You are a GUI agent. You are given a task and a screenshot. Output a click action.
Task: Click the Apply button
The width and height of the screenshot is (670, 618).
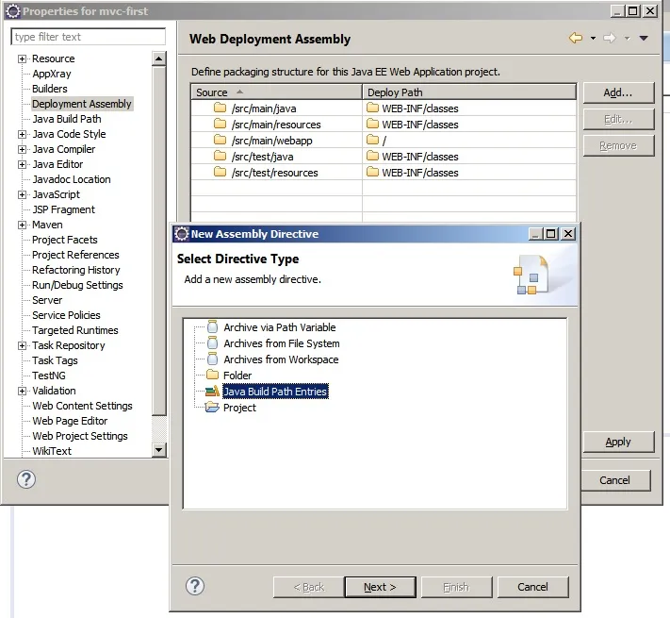point(618,442)
